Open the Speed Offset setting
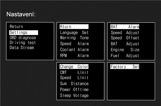 [125, 38]
